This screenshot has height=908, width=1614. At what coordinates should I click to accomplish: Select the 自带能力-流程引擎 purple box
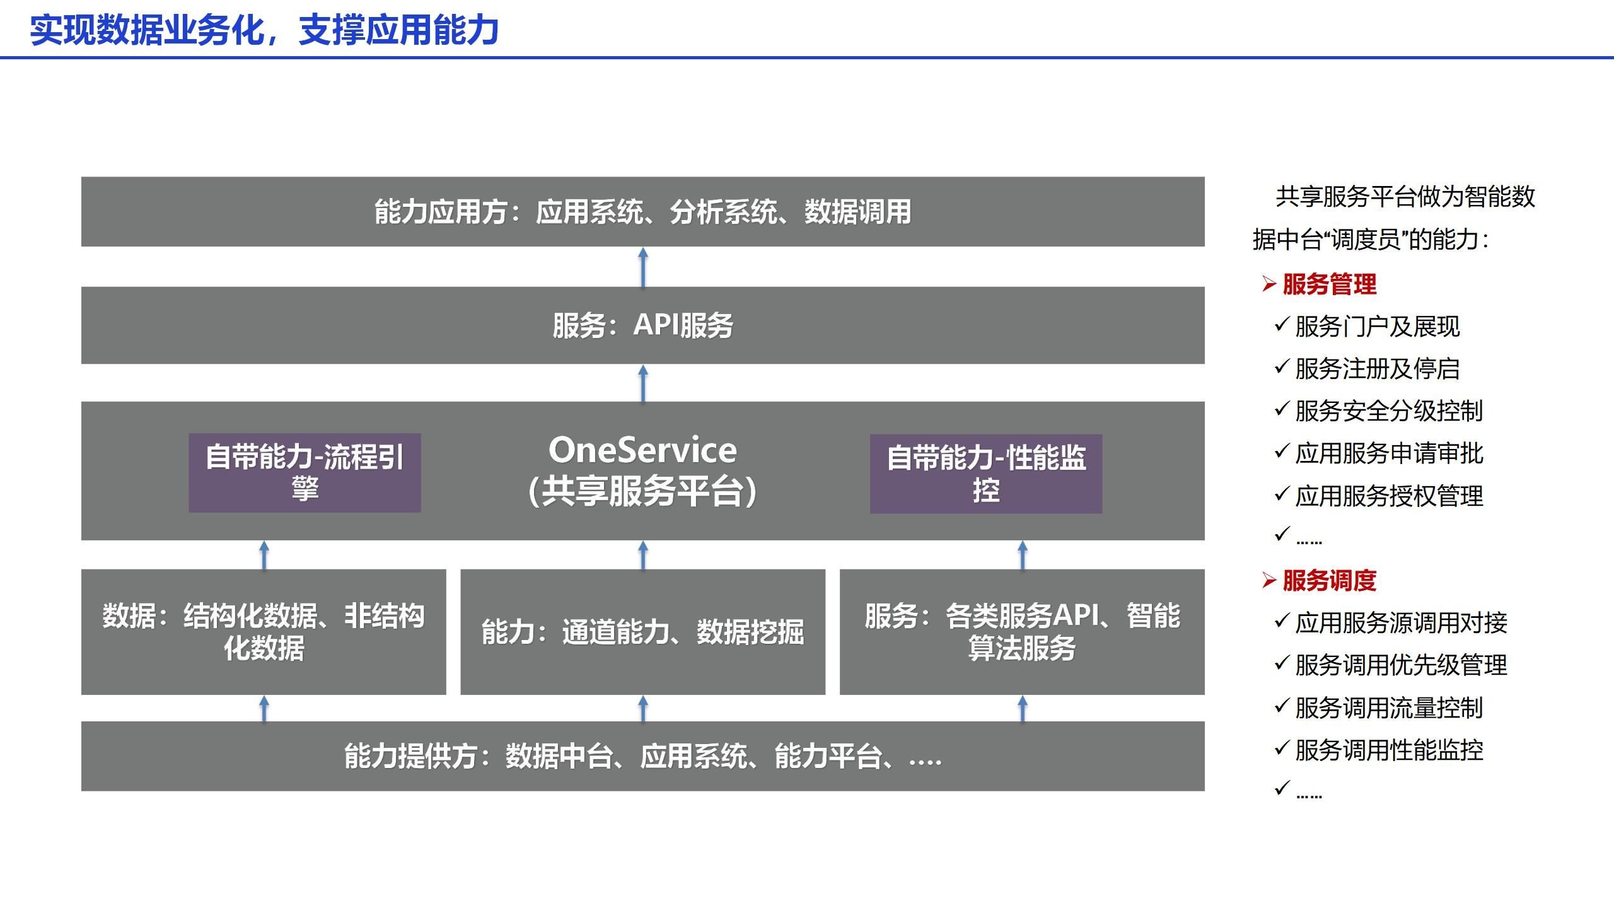click(305, 472)
